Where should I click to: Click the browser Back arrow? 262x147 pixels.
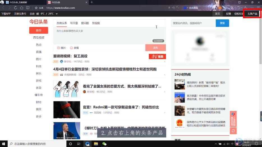click(3, 8)
